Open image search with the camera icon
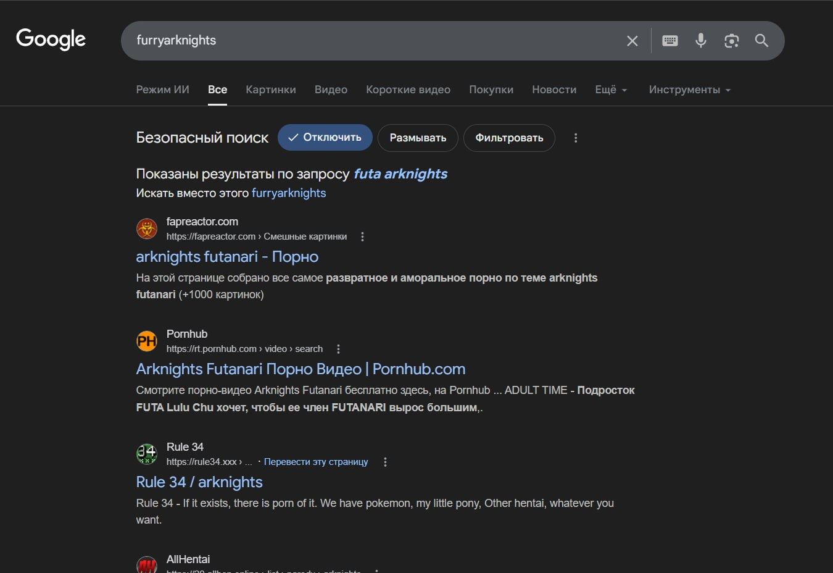 (x=731, y=41)
